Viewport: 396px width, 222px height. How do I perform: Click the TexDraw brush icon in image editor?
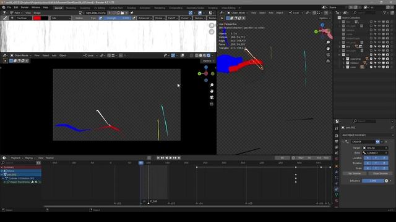5,18
